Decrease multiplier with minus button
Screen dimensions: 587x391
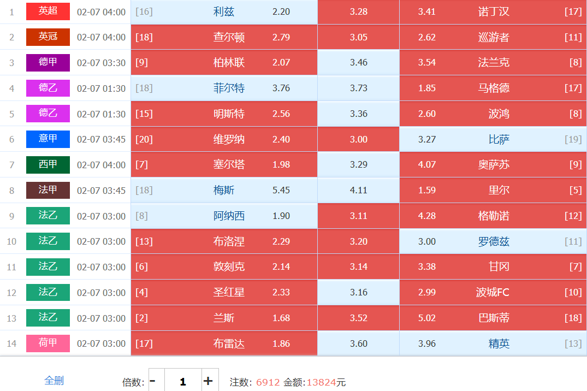(x=153, y=381)
